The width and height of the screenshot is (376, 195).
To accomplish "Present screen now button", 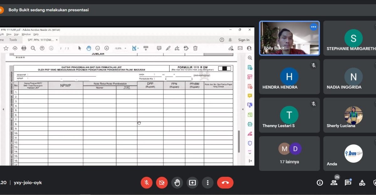I will [x=192, y=183].
